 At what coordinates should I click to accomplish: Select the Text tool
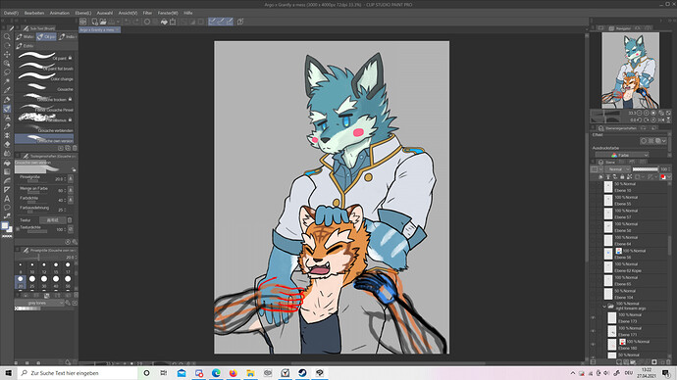click(7, 199)
